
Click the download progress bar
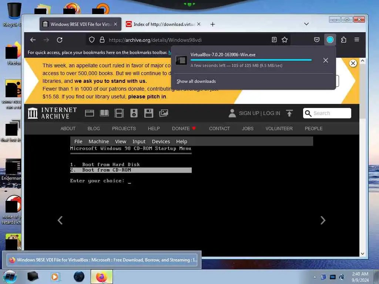tap(251, 60)
